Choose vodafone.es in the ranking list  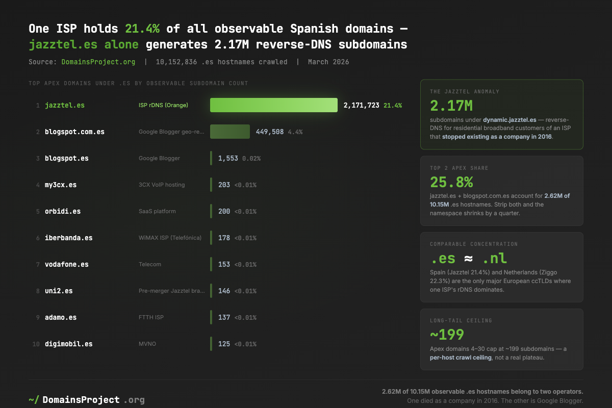click(x=66, y=264)
